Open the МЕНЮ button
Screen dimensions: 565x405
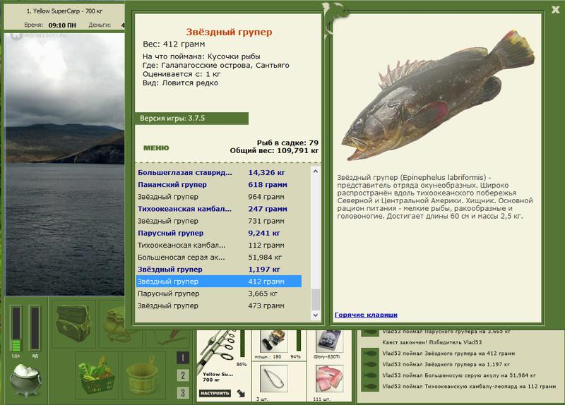click(156, 148)
